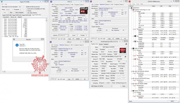This screenshot has width=180, height=103.
Task: Click the Samsung SSD 840 PRO drive icon
Action: pyautogui.click(x=133, y=78)
